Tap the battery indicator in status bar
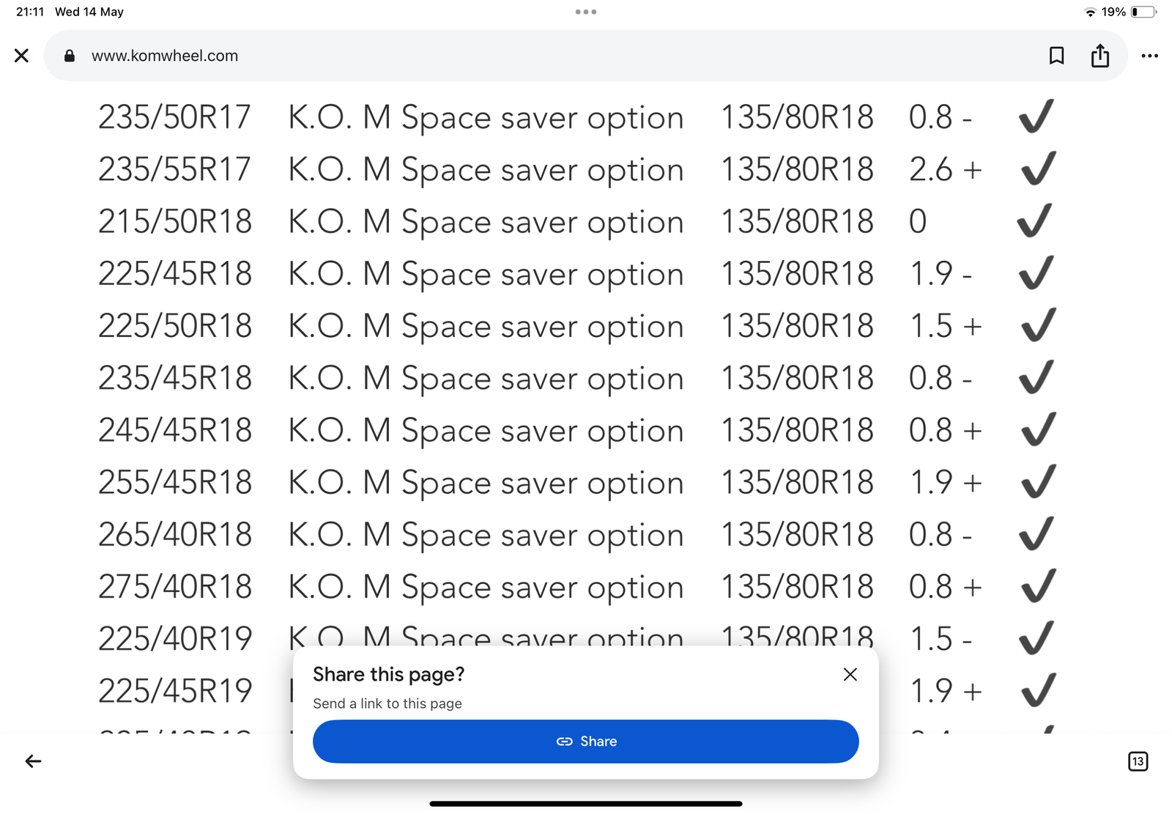1172x814 pixels. (1143, 12)
